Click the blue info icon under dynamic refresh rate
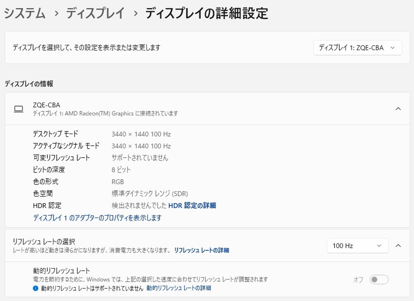The width and height of the screenshot is (414, 301). point(36,288)
